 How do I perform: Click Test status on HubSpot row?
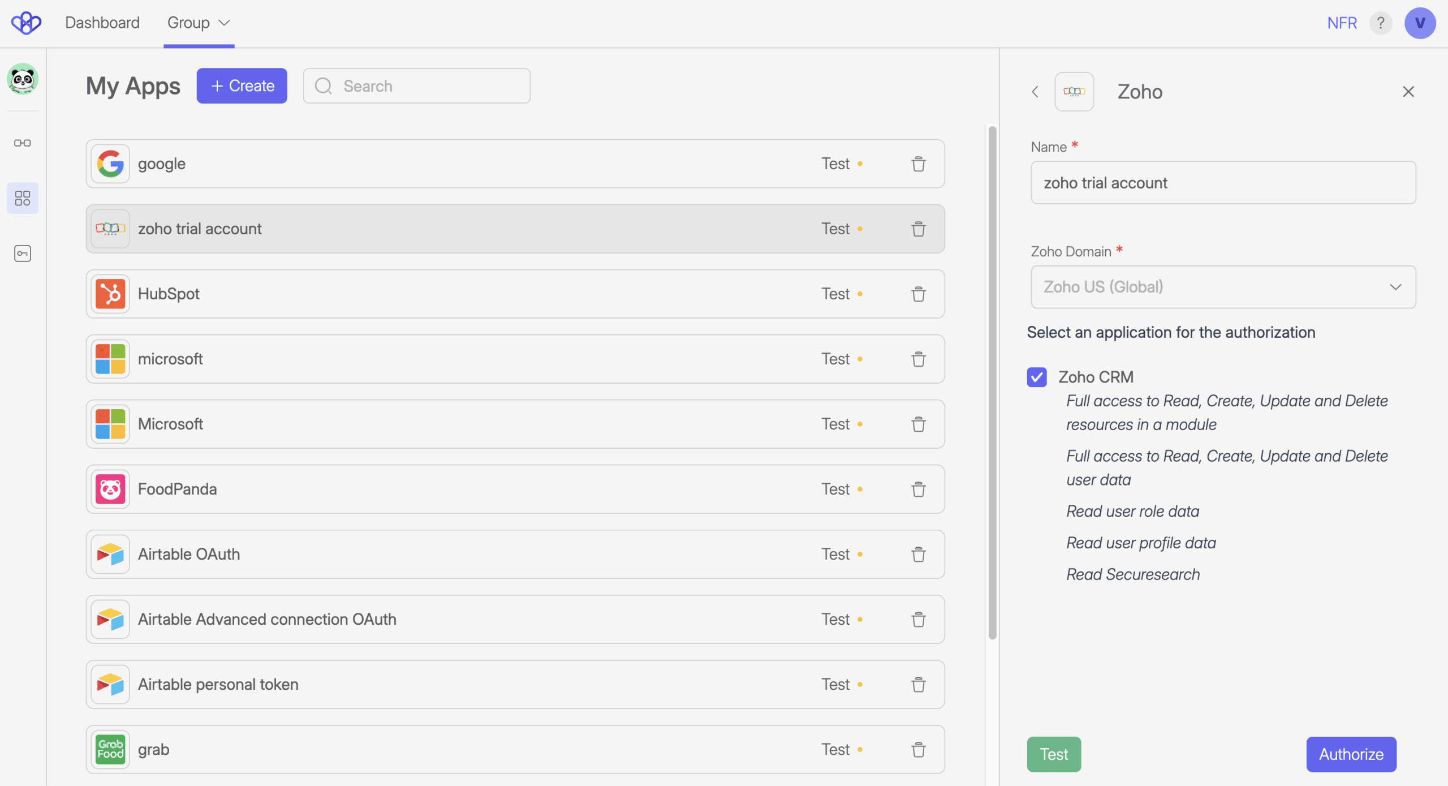coord(842,294)
